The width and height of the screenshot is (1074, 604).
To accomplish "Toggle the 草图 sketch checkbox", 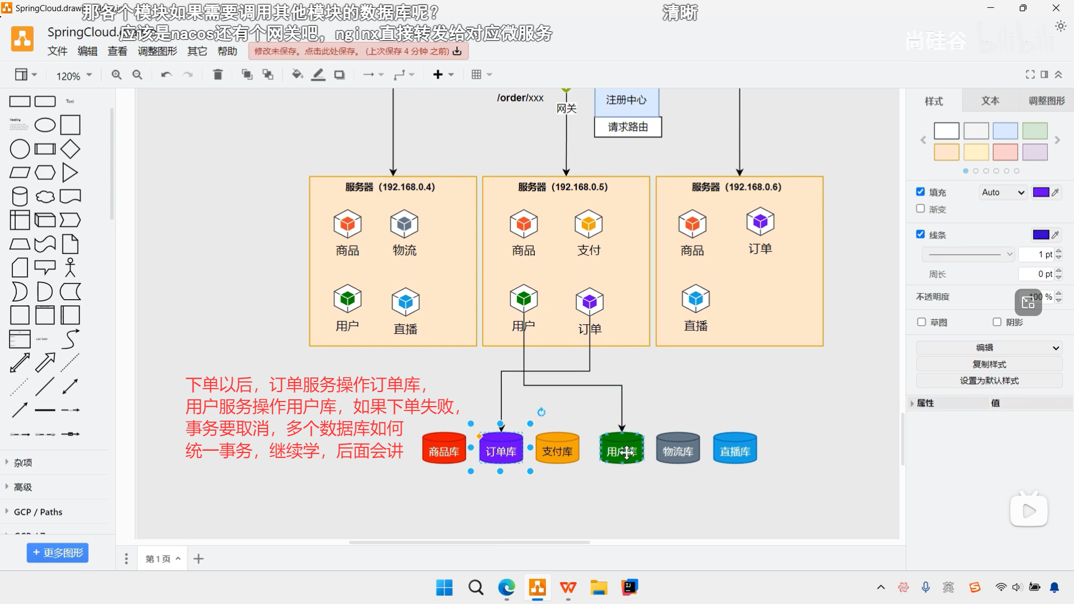I will click(x=921, y=322).
